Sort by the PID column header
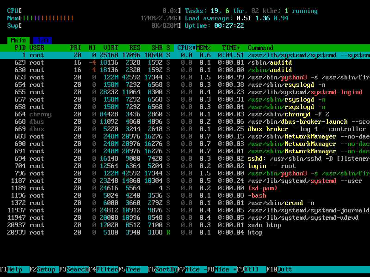The width and height of the screenshot is (370, 277). click(20, 48)
